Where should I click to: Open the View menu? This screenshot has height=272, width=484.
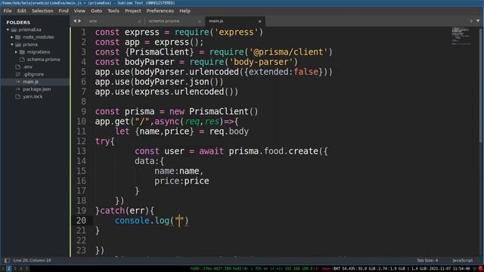click(x=79, y=11)
